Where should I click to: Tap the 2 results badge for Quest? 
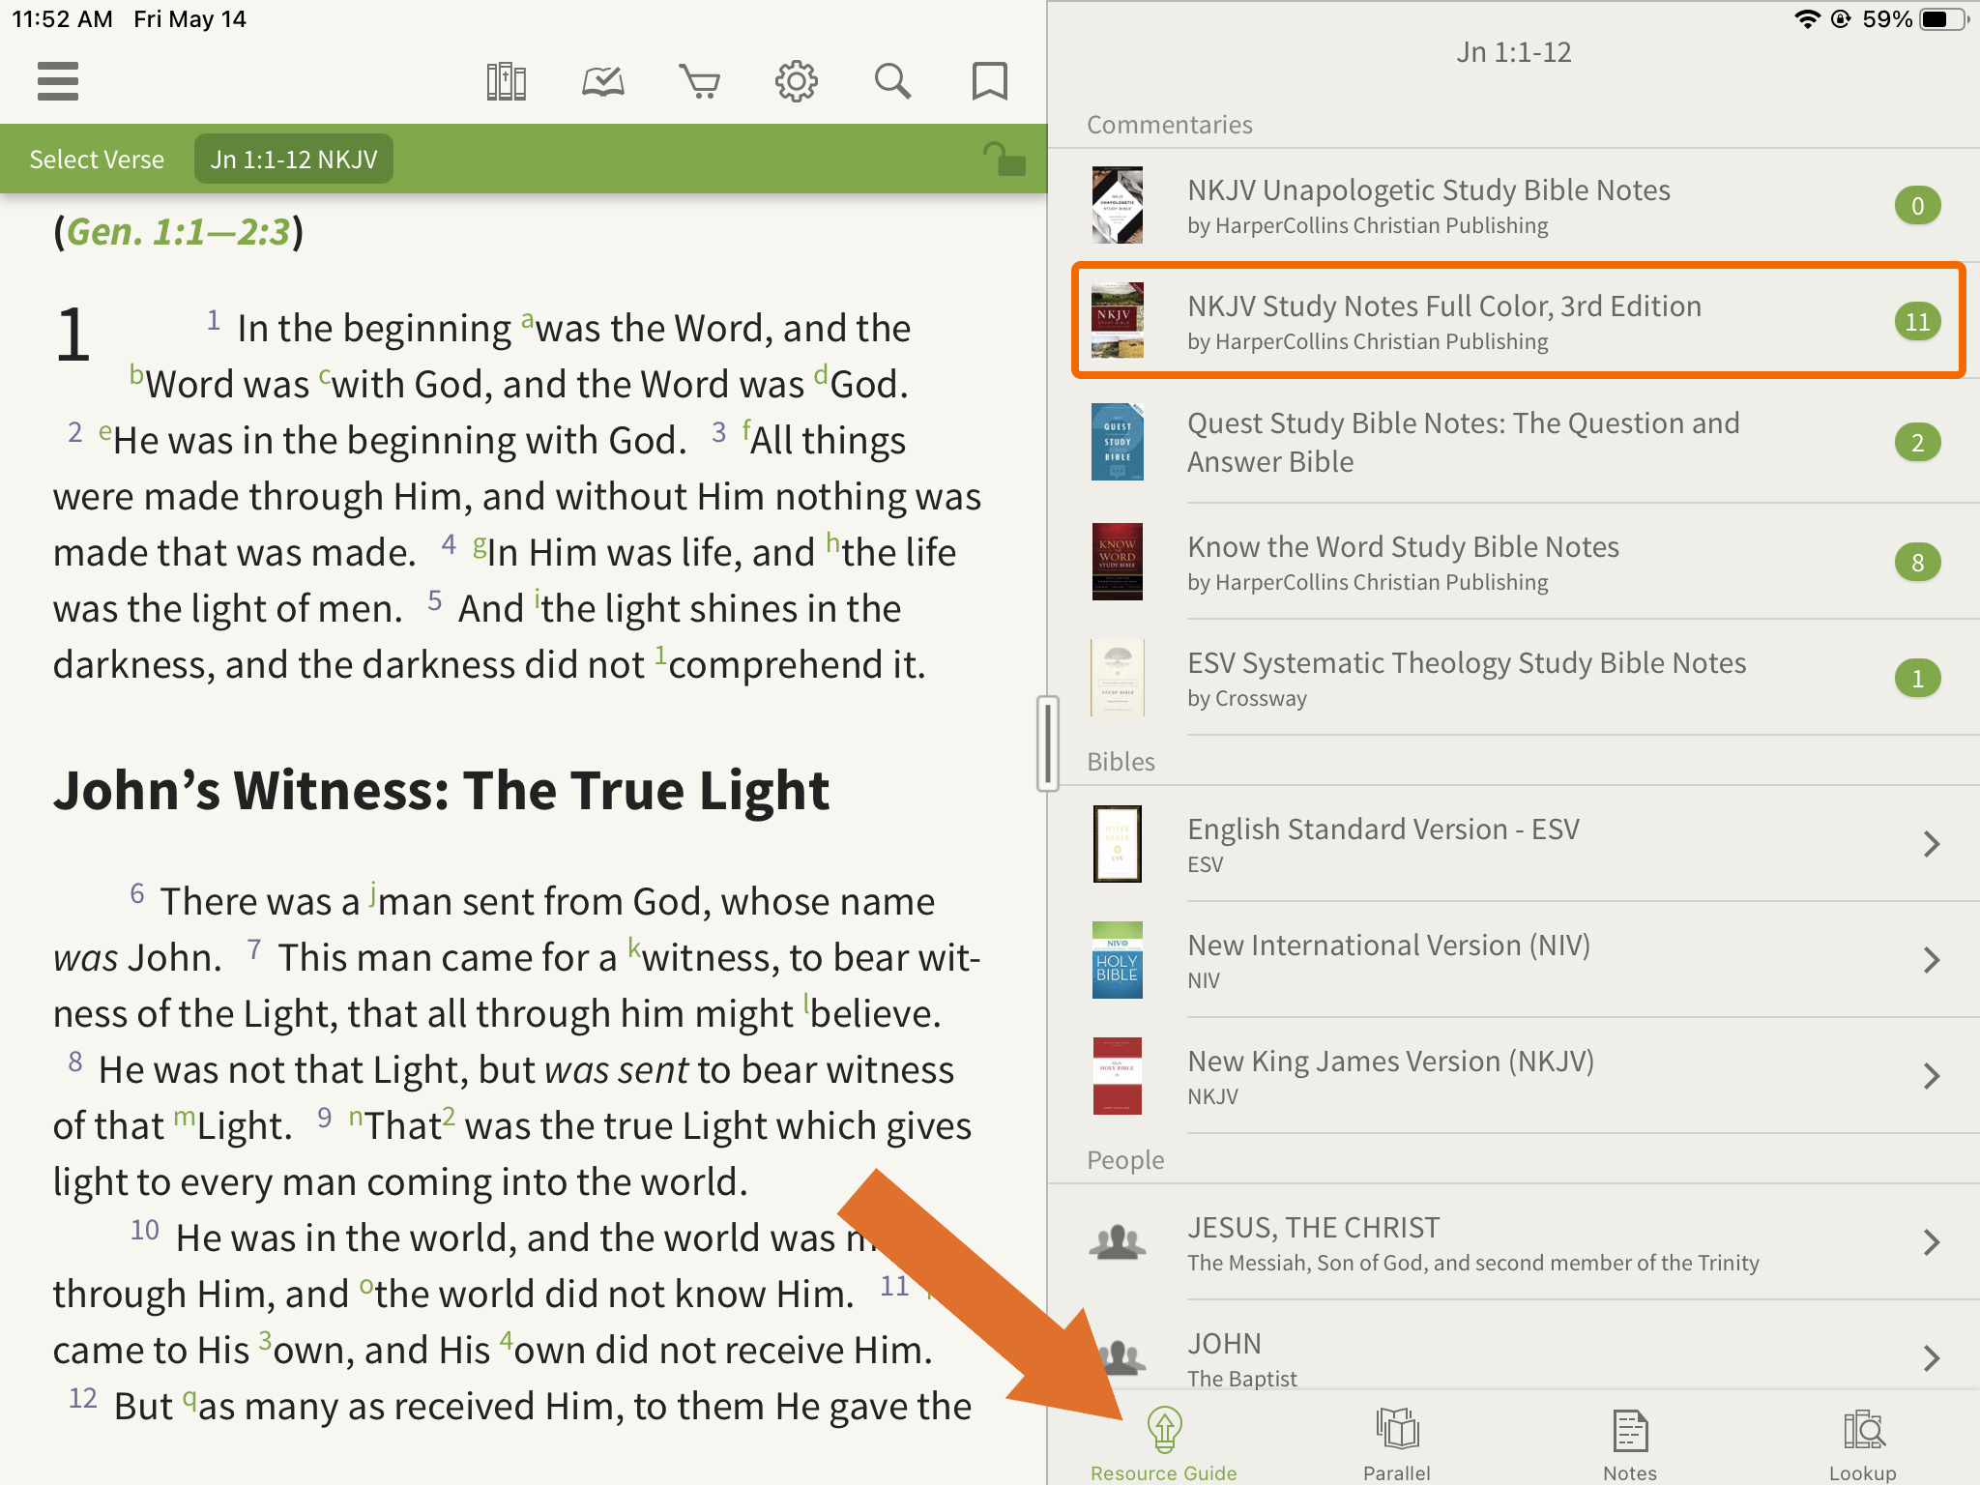tap(1917, 442)
